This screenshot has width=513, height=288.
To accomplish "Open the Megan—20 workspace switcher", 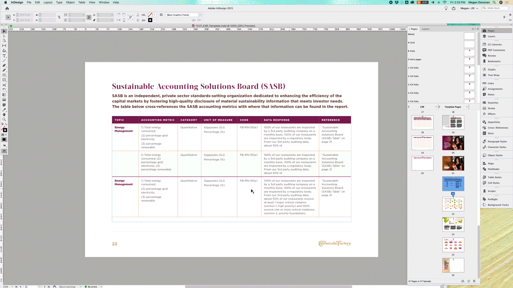I will [469, 8].
